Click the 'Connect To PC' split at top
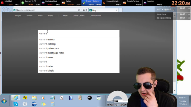Viewport: 191px width, 107px height. (30, 3)
